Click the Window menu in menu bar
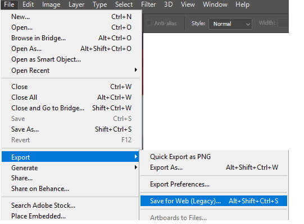Screen dimensions: 304x224 pos(215,4)
